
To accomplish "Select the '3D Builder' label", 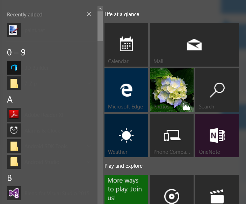I will 37,68.
